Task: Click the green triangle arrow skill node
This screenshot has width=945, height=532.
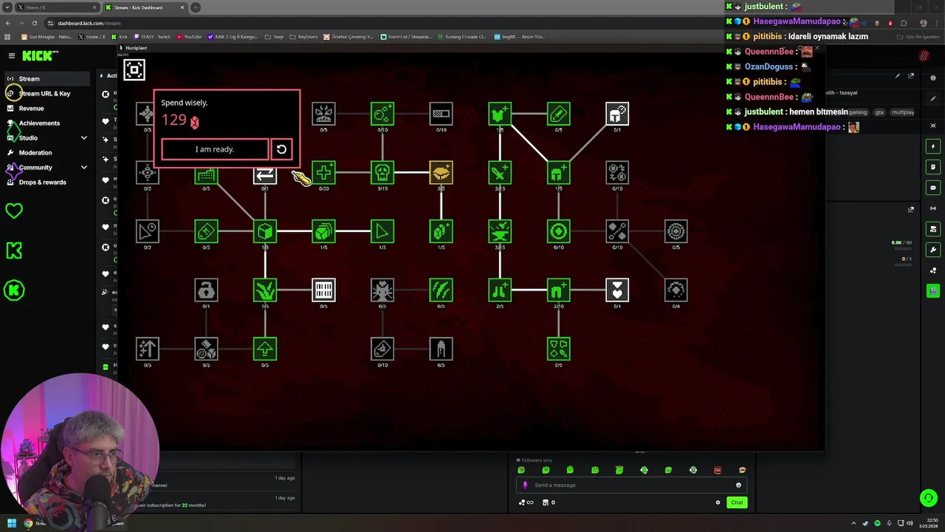Action: pos(382,231)
